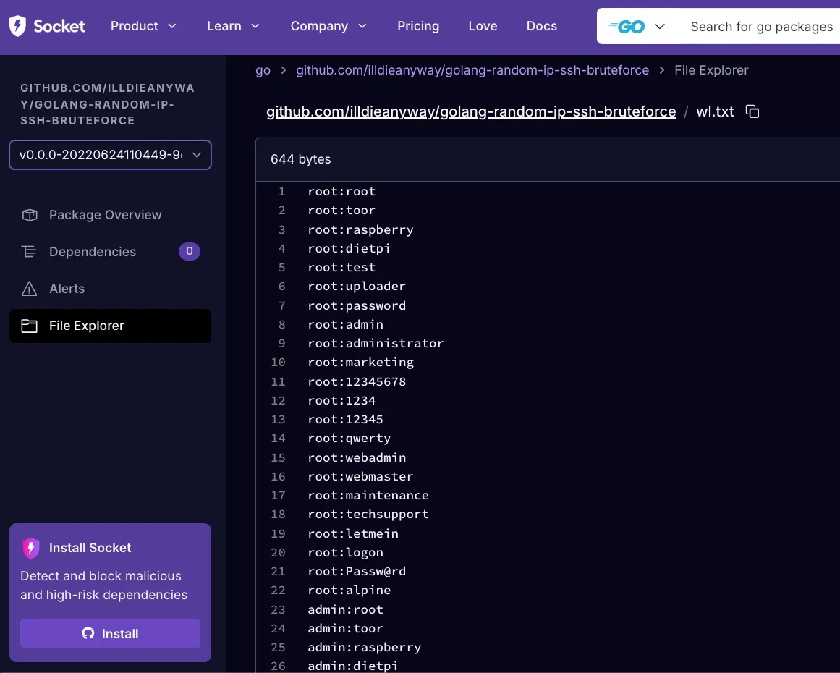Screen dimensions: 840x673
Task: Click the Install Socket lightning shield icon
Action: 31,548
